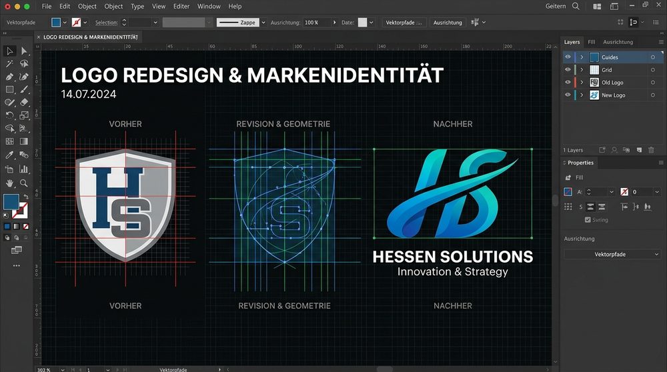Pick the Paintbrush tool
The height and width of the screenshot is (372, 667).
tap(24, 90)
